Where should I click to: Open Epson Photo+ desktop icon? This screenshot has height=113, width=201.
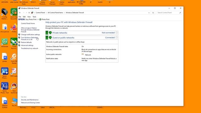[5, 73]
